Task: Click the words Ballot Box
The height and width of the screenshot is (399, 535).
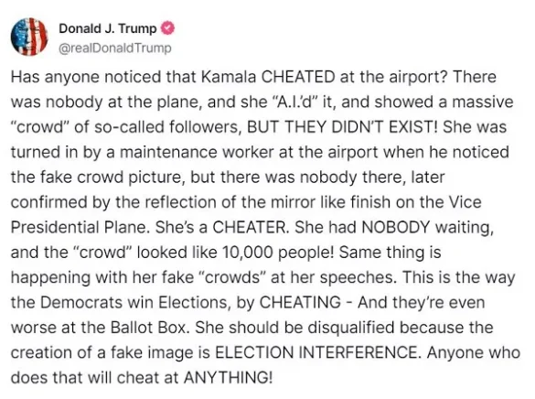Action: click(x=149, y=328)
